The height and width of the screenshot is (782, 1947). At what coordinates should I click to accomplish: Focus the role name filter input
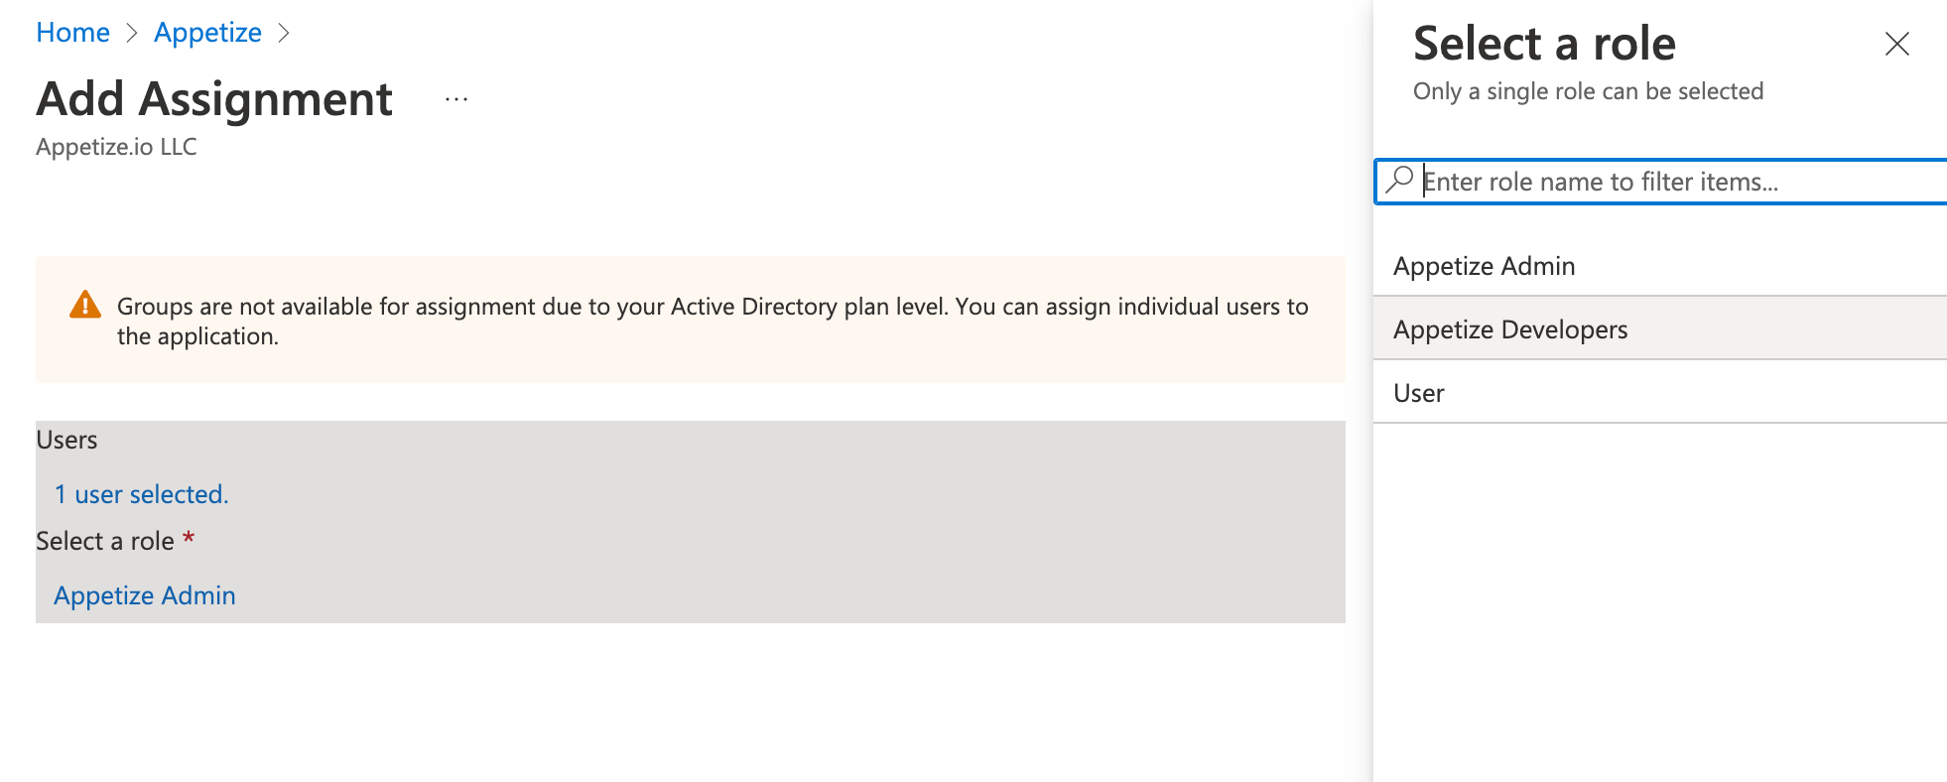(1677, 182)
